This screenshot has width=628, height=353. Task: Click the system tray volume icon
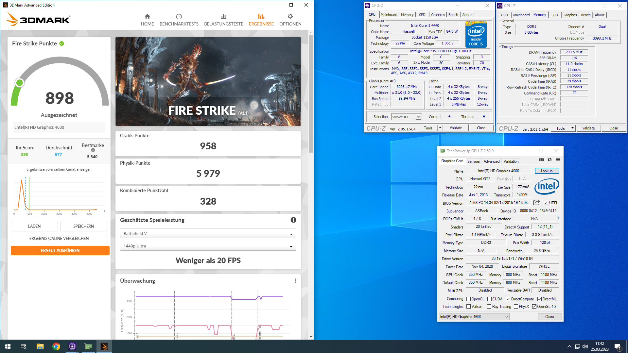click(585, 346)
